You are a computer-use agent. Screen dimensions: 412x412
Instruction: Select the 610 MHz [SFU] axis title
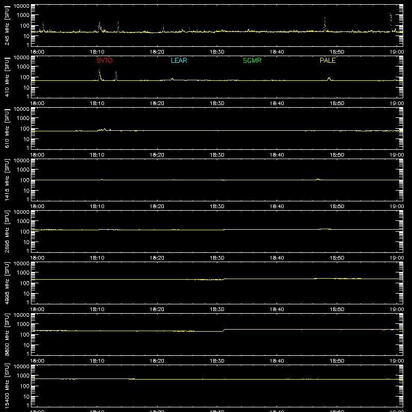7,128
